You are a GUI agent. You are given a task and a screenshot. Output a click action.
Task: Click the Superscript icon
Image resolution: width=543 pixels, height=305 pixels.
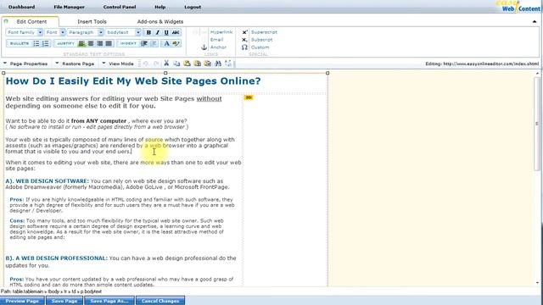coord(244,32)
